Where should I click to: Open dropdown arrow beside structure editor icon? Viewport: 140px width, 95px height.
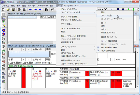pos(7,14)
